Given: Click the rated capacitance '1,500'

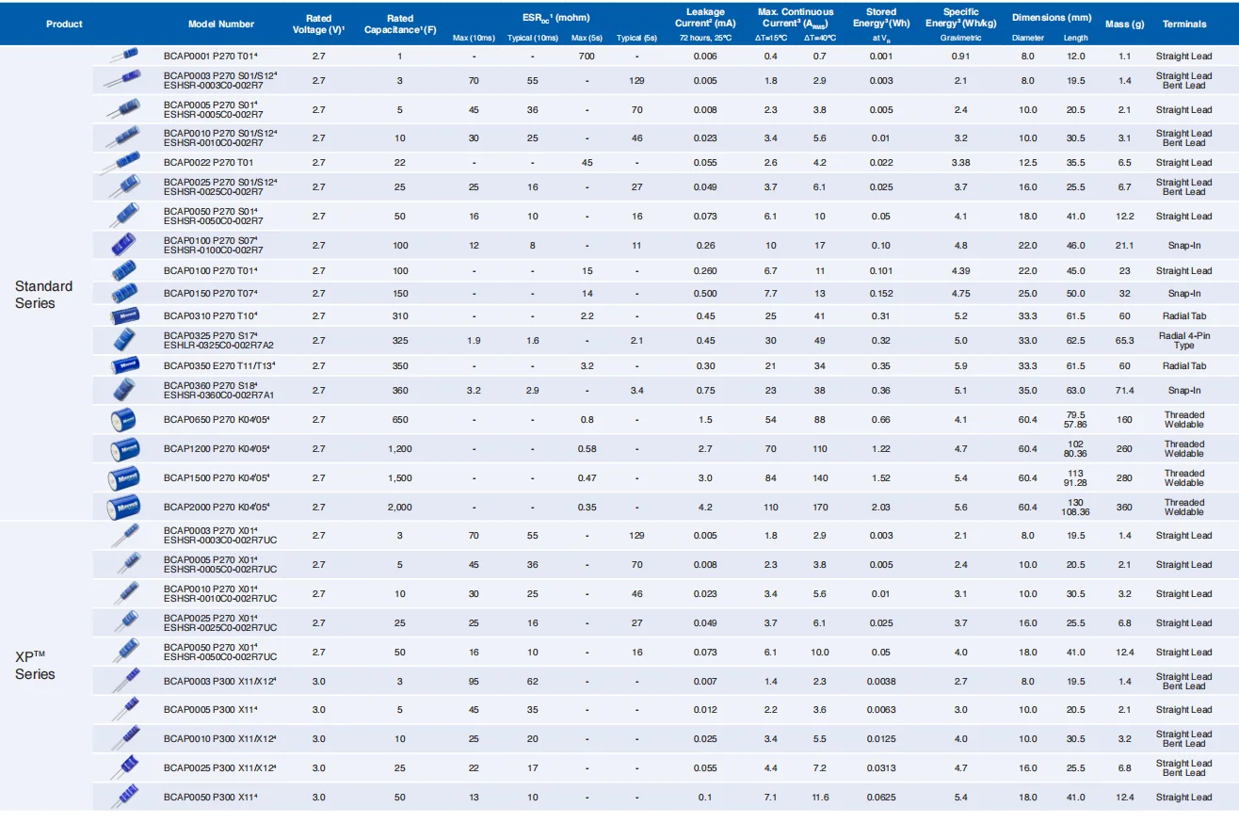Looking at the screenshot, I should tap(400, 478).
